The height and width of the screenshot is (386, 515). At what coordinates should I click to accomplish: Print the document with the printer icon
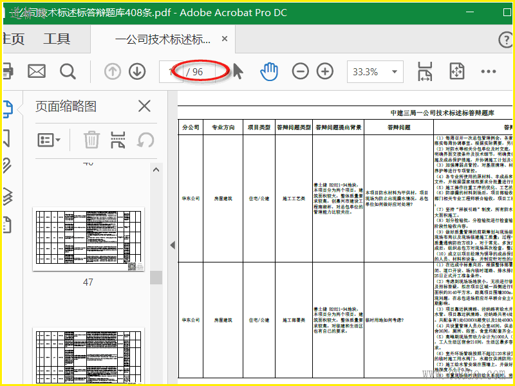point(8,71)
